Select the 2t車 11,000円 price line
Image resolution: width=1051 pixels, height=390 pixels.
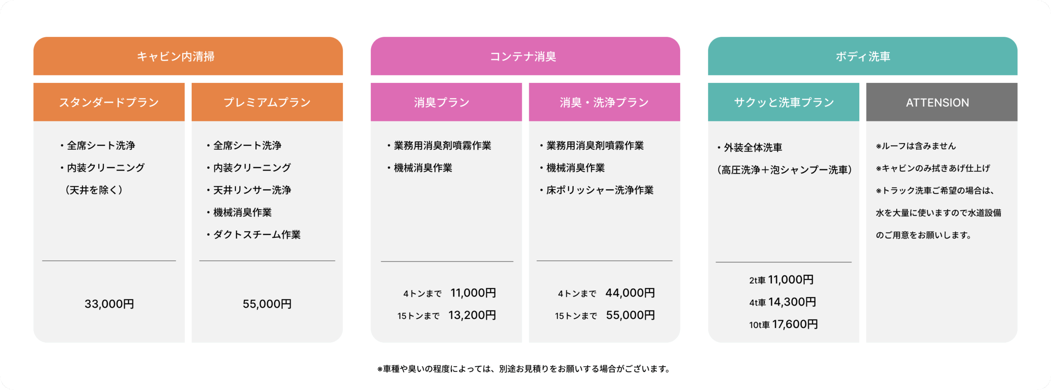pos(781,280)
